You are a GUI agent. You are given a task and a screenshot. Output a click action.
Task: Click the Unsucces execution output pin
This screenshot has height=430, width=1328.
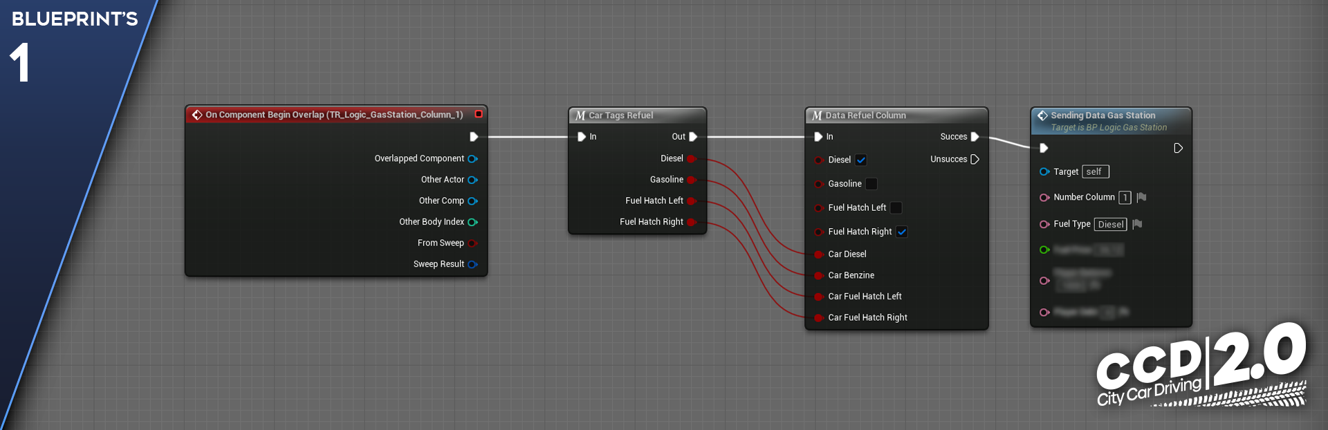pyautogui.click(x=975, y=160)
